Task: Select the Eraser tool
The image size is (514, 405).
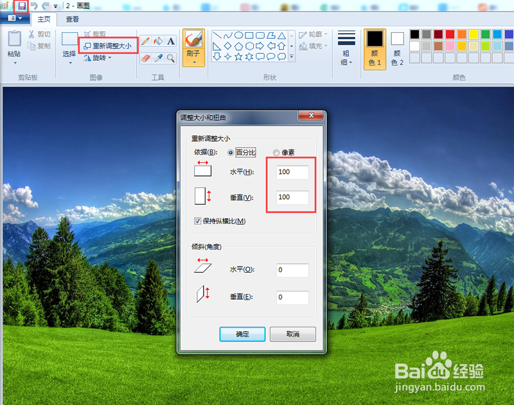Action: [x=146, y=58]
